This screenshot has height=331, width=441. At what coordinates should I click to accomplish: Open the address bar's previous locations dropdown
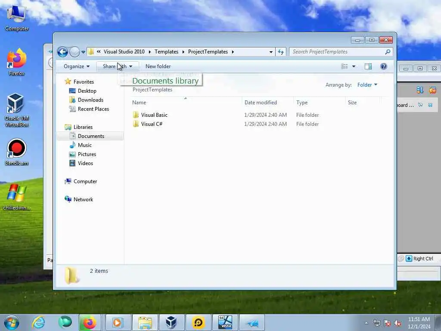click(x=271, y=52)
